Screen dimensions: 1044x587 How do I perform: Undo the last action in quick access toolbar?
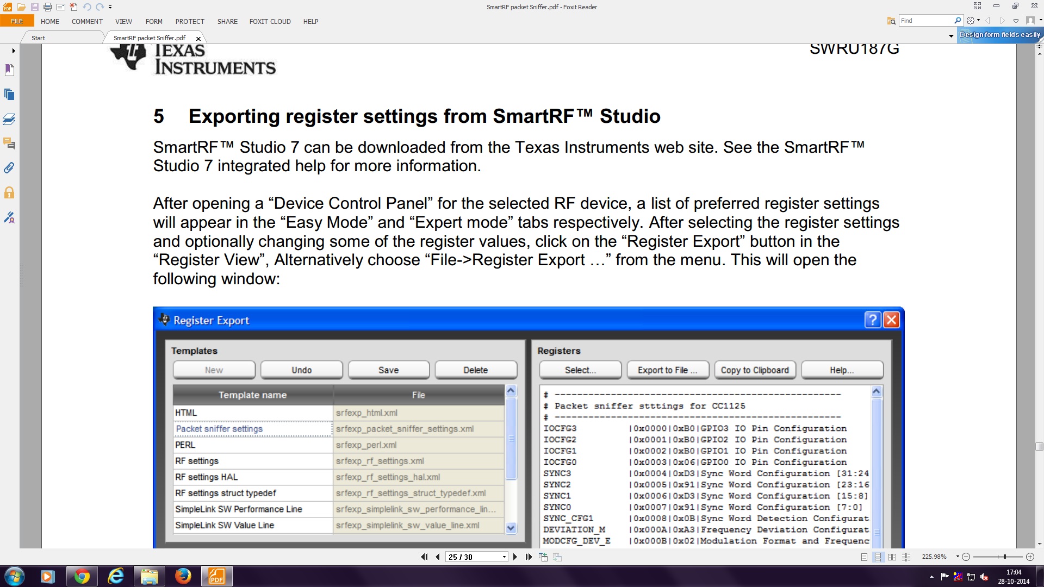pos(87,7)
